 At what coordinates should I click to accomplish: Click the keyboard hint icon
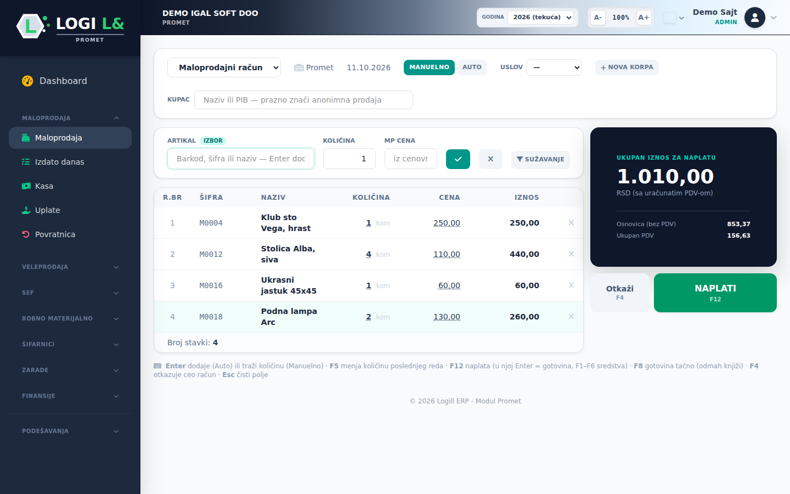coord(157,366)
